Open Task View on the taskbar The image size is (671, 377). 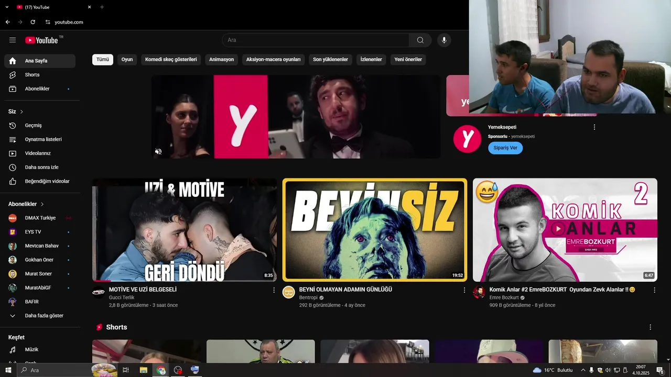126,370
